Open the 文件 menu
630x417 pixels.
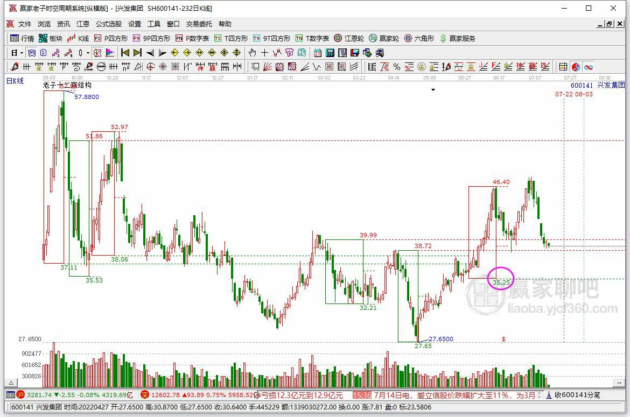point(25,24)
